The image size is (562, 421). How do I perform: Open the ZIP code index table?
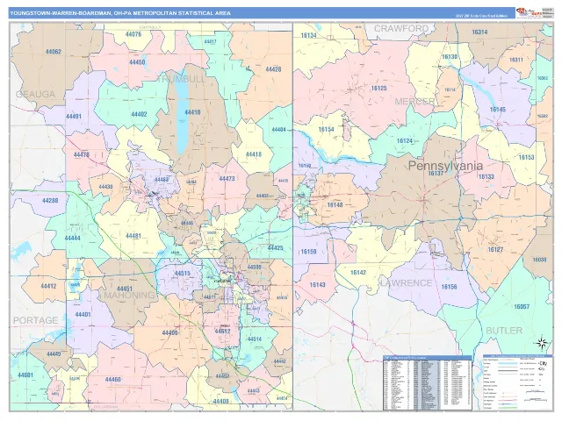pos(428,383)
